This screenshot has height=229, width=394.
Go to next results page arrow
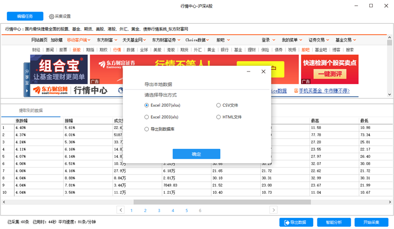pyautogui.click(x=273, y=210)
